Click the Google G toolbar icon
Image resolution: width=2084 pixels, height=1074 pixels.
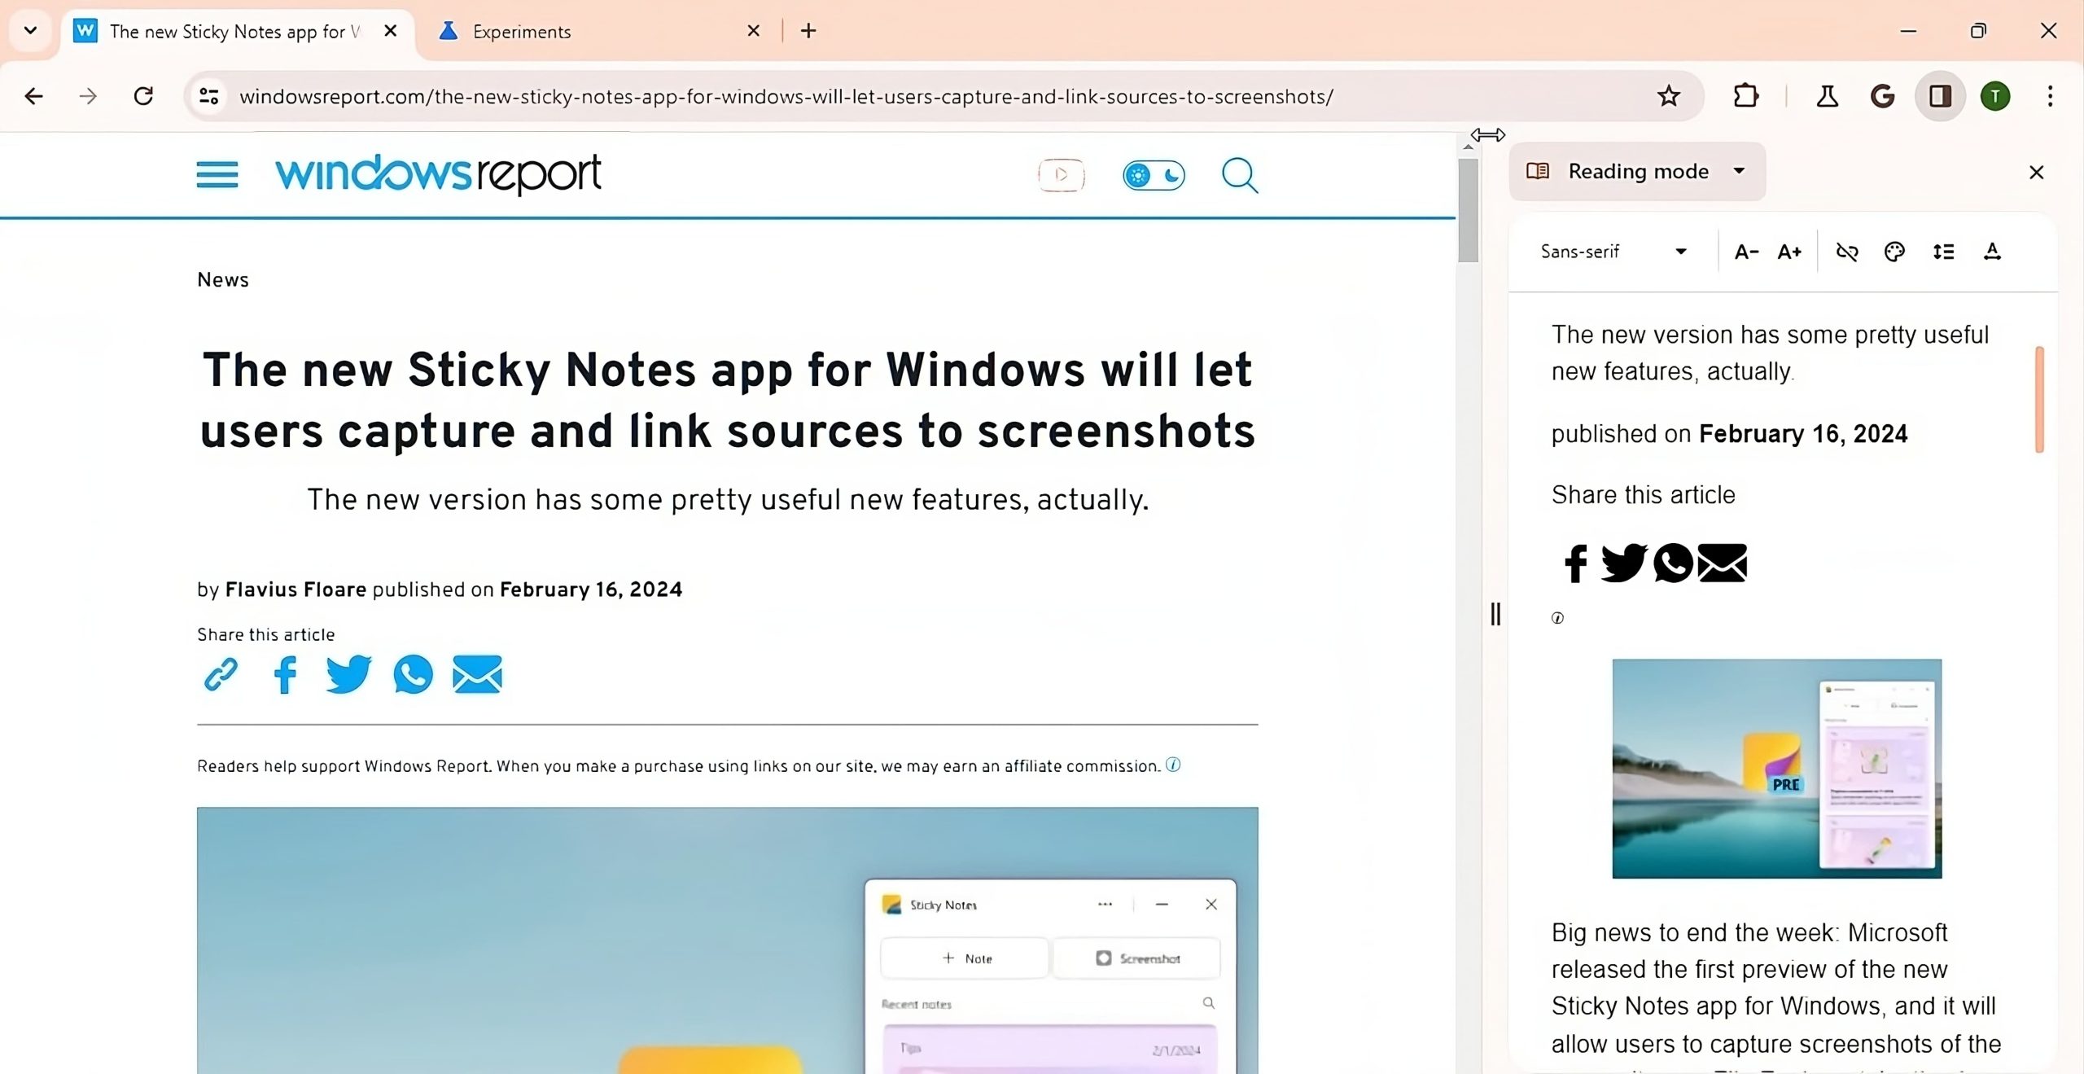pyautogui.click(x=1883, y=96)
